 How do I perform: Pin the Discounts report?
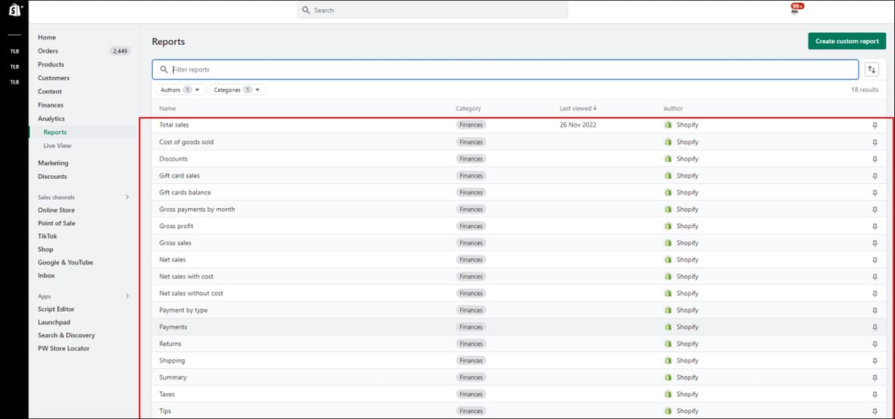(875, 159)
